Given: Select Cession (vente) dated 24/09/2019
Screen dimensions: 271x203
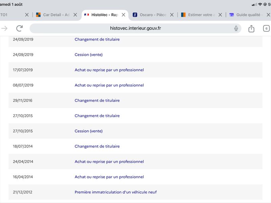Looking at the screenshot, I should pyautogui.click(x=89, y=55).
